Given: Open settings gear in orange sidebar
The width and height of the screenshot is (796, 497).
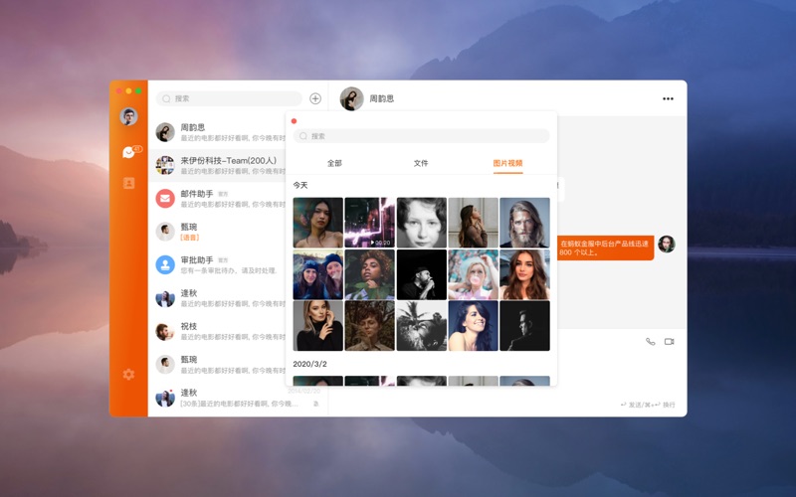Looking at the screenshot, I should (128, 375).
